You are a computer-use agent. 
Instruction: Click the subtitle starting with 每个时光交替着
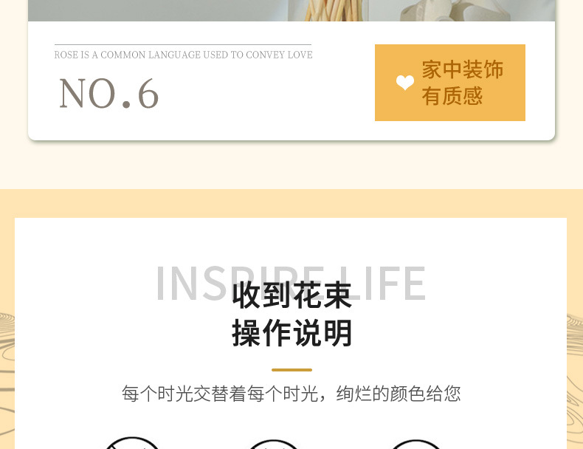[291, 394]
